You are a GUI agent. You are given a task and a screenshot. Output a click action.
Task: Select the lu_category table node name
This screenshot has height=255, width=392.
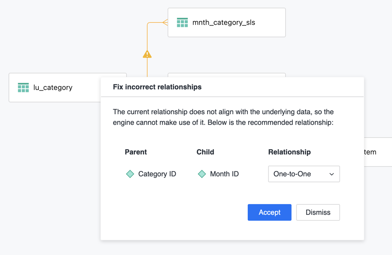53,87
